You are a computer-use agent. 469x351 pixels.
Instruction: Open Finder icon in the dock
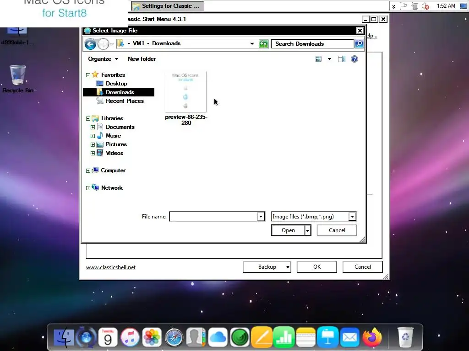click(64, 338)
